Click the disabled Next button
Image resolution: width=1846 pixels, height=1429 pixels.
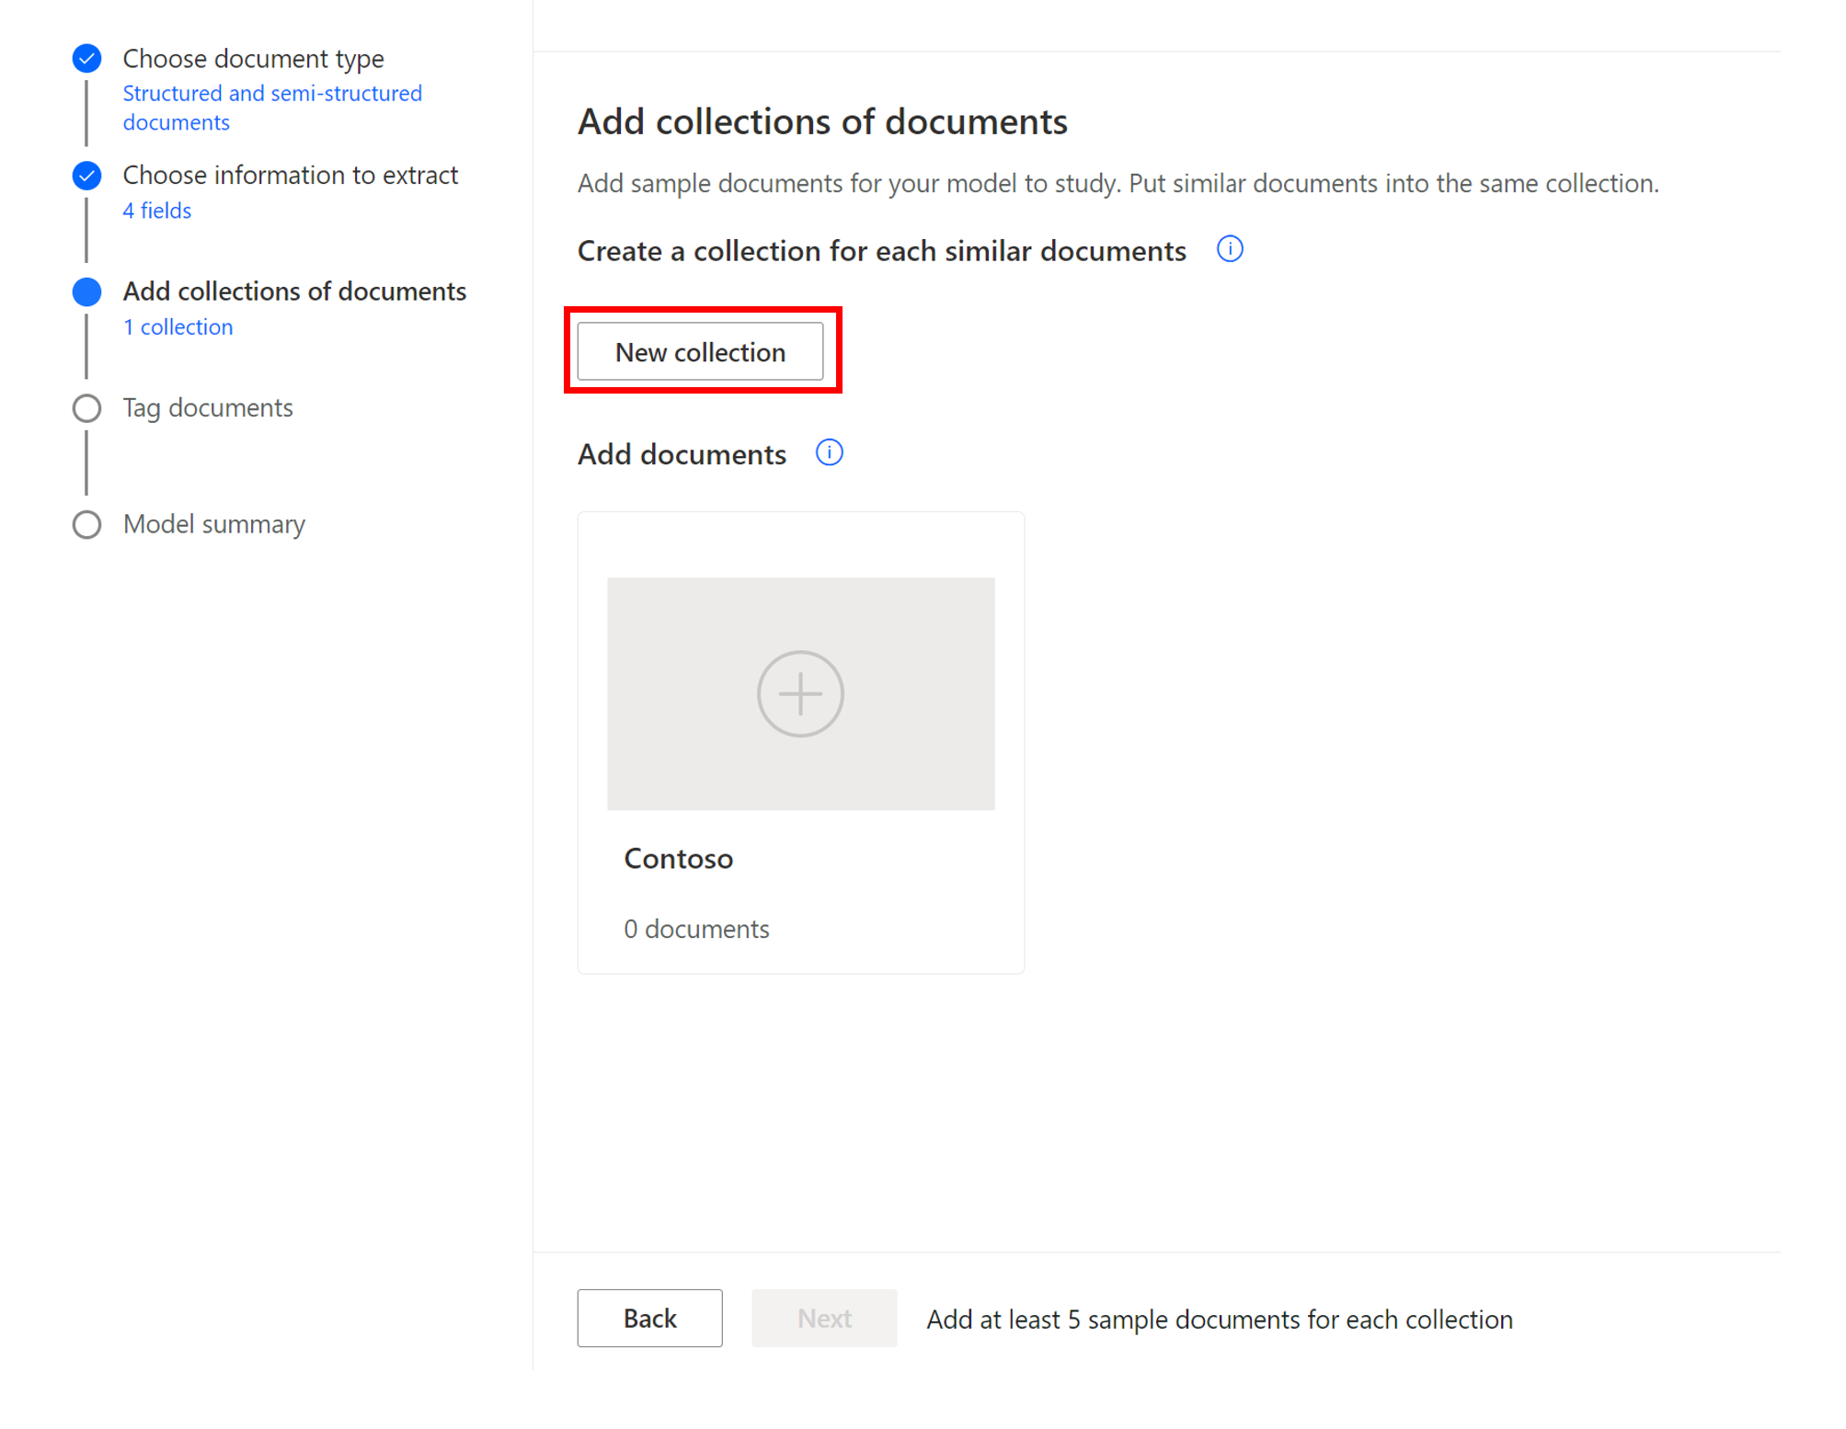(823, 1318)
